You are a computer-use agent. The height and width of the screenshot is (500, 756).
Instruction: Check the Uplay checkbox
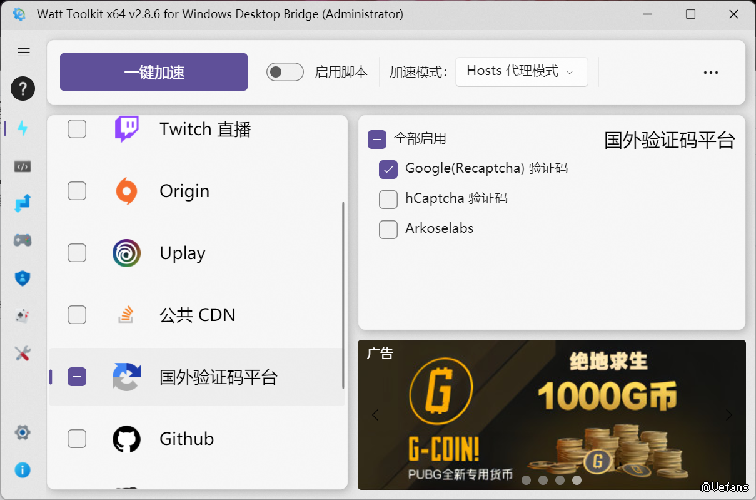[x=77, y=253]
